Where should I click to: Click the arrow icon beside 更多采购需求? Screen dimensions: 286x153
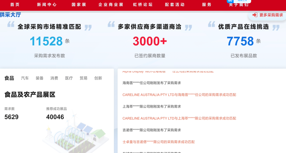point(255,15)
